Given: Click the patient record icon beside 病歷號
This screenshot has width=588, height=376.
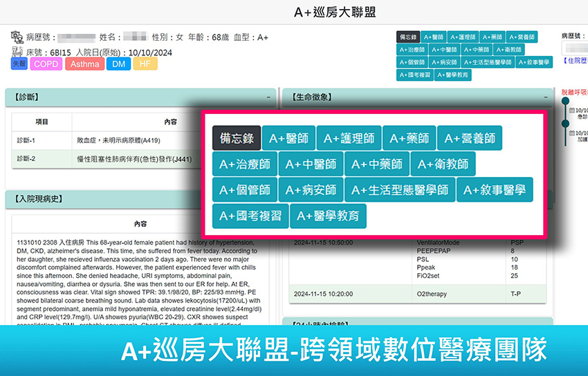Looking at the screenshot, I should [x=17, y=37].
